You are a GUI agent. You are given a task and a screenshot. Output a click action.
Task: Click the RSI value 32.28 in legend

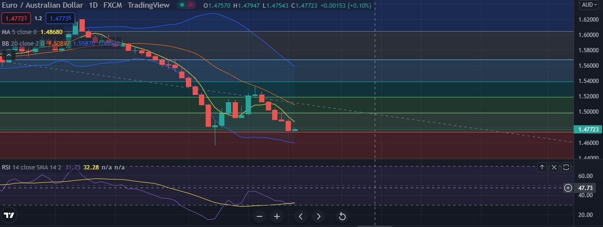(x=91, y=167)
